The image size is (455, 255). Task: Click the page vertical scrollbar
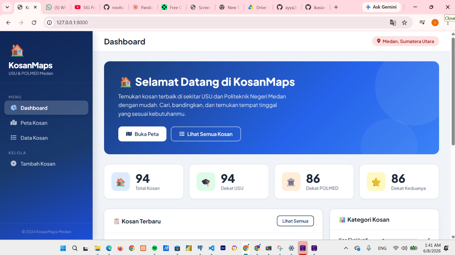(x=453, y=92)
